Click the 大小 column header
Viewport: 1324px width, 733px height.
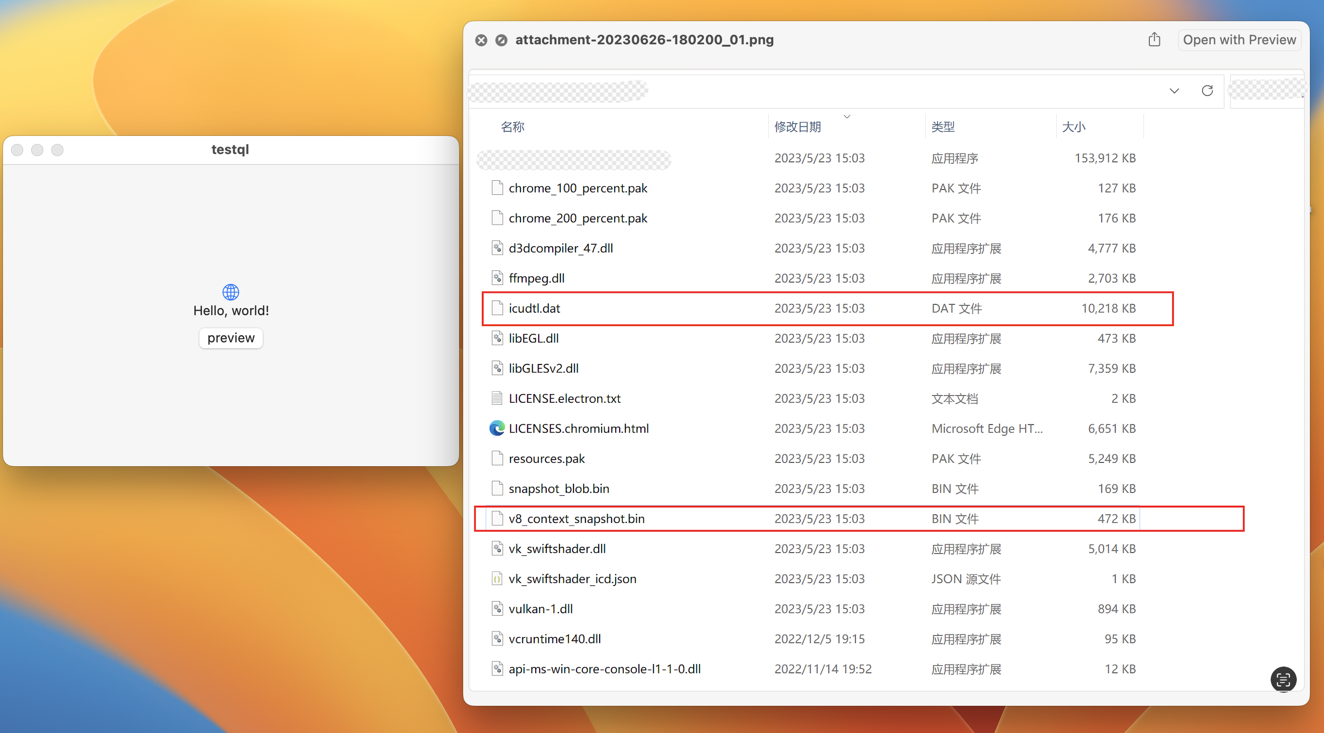pyautogui.click(x=1074, y=127)
